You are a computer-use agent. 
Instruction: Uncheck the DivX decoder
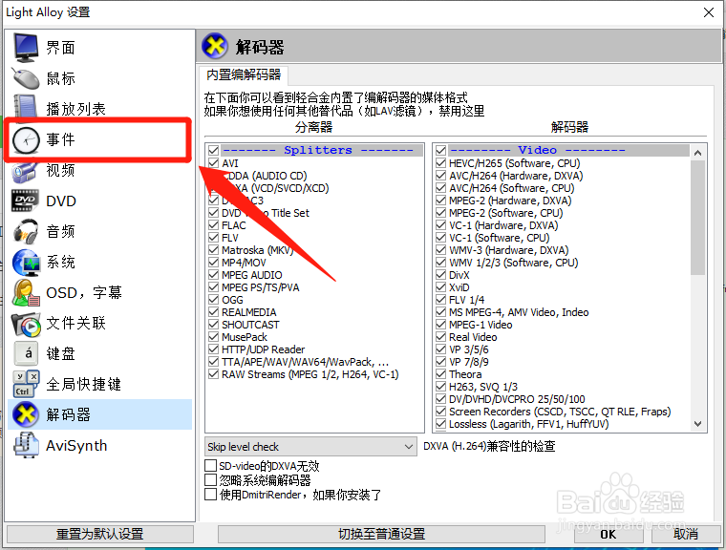coord(440,275)
